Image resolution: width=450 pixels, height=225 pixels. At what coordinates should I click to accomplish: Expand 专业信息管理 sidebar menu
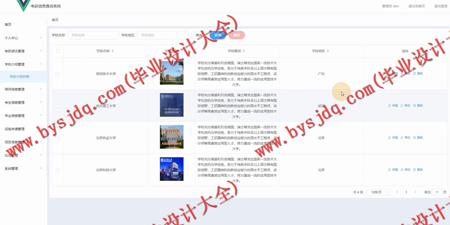(23, 116)
